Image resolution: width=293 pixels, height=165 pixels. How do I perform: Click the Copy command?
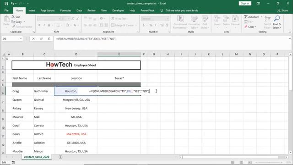point(17,22)
